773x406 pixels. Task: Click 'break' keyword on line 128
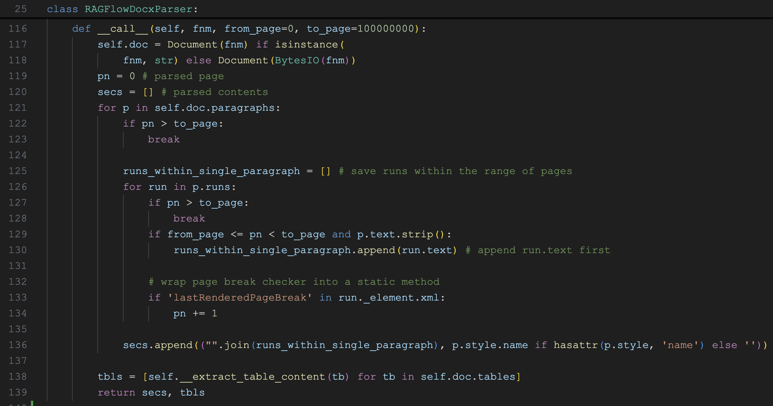pos(189,218)
